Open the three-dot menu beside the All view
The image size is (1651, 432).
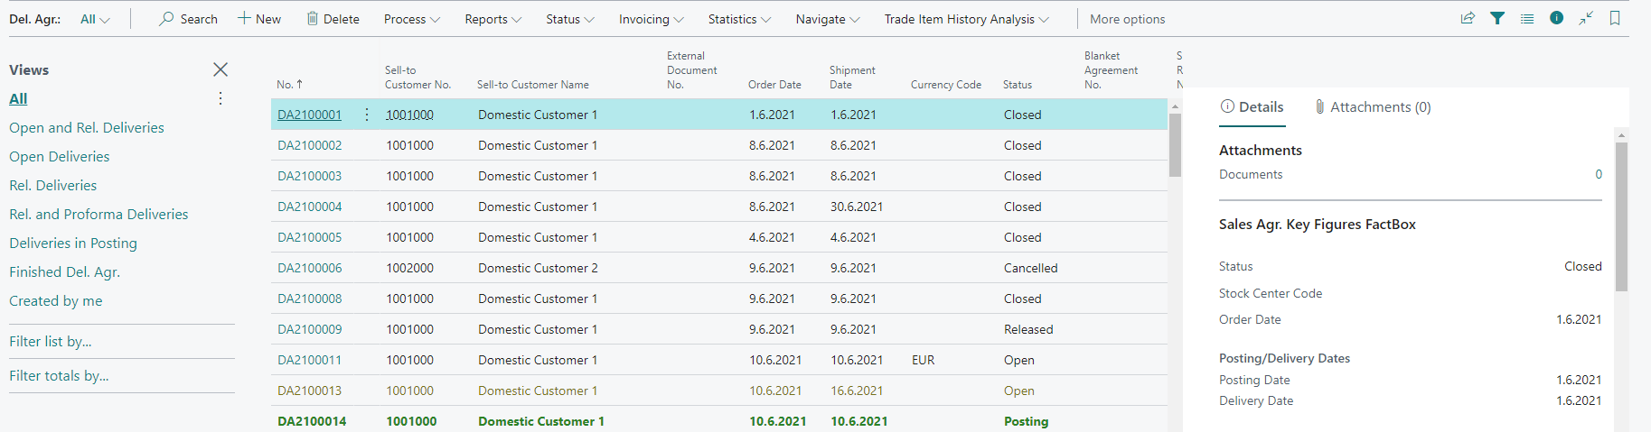[x=220, y=98]
